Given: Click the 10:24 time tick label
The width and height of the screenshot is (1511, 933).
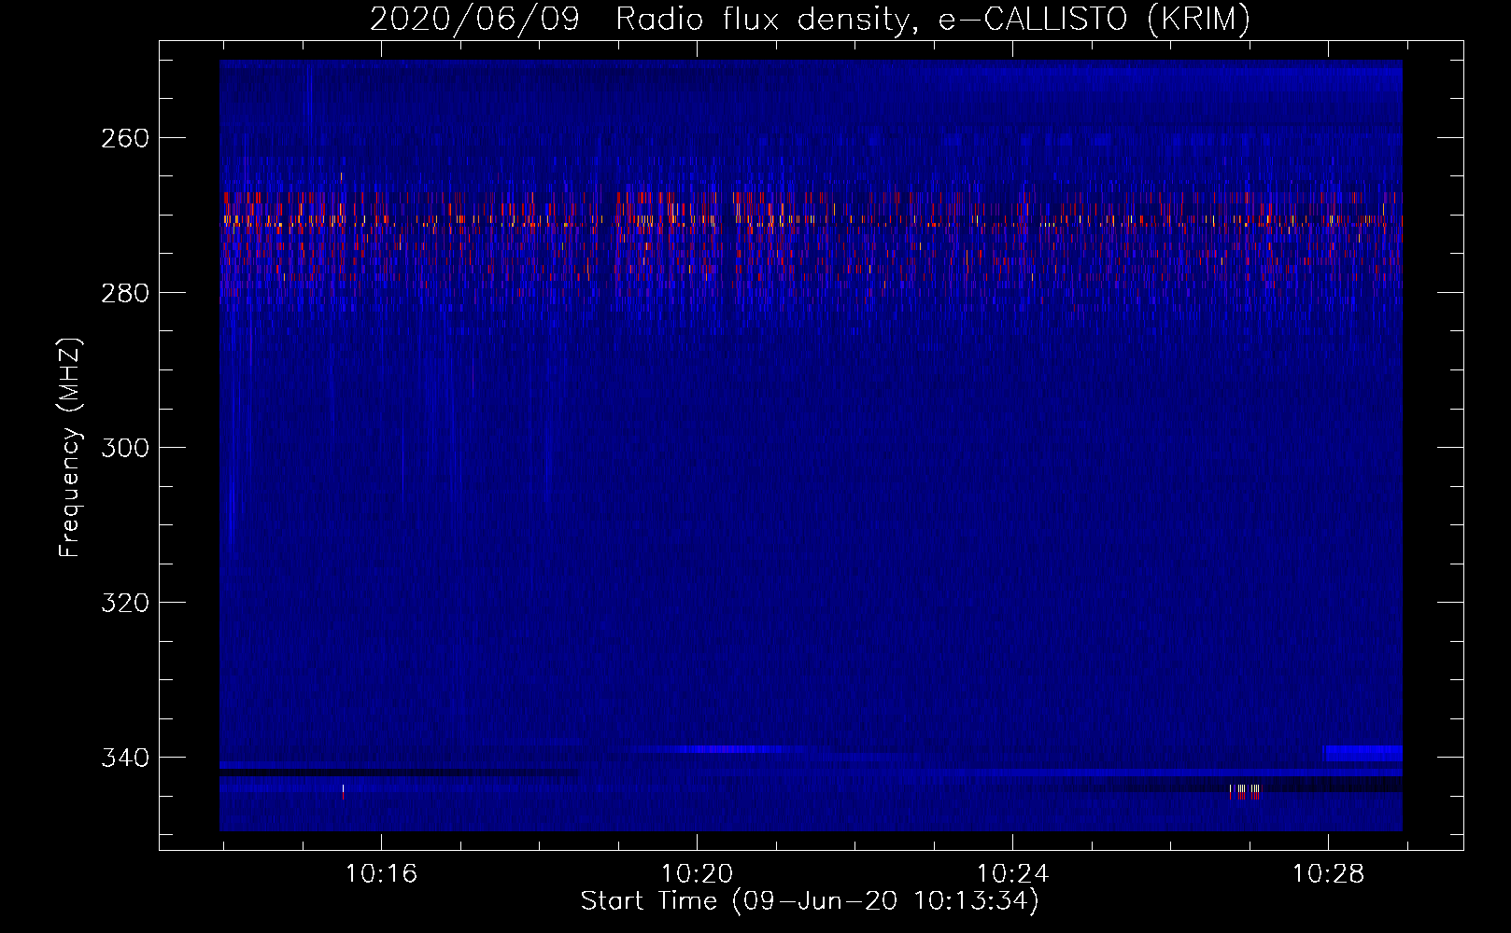Looking at the screenshot, I should (x=1012, y=874).
